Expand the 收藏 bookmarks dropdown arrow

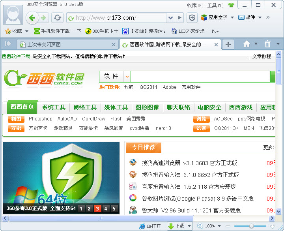click(x=27, y=31)
